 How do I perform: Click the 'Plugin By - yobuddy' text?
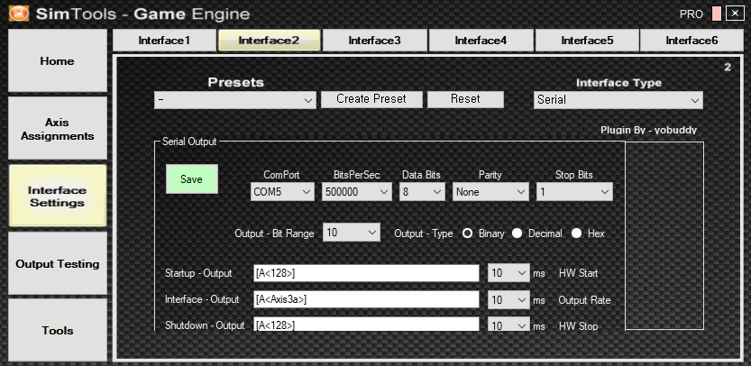(x=648, y=130)
